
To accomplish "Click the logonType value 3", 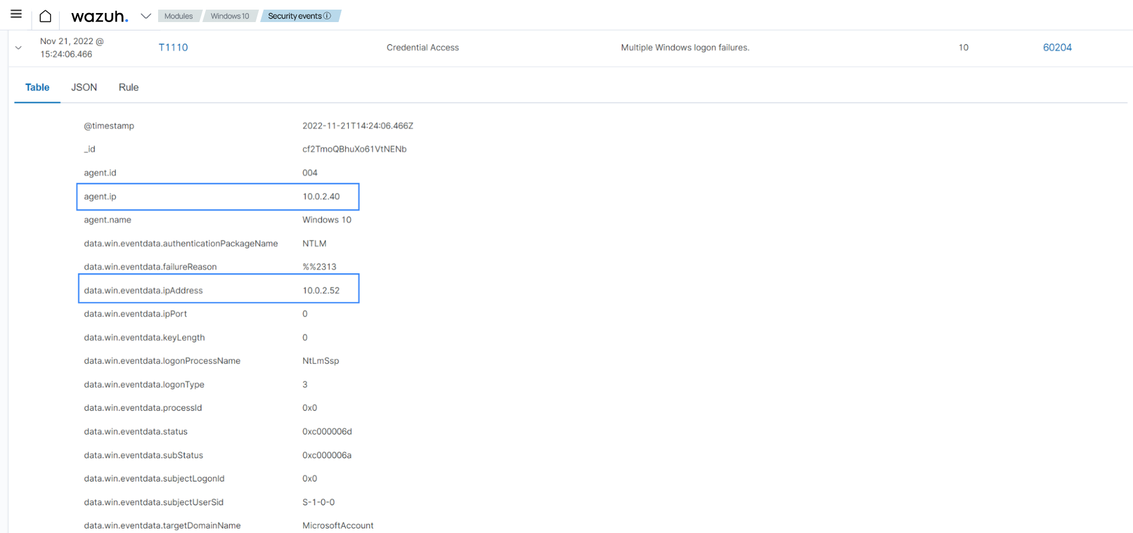I will (305, 384).
